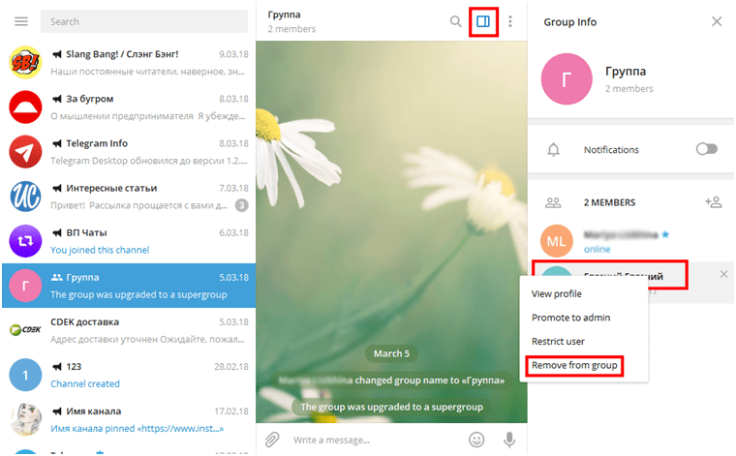This screenshot has height=456, width=736.
Task: Close the Group Info panel
Action: [x=717, y=21]
